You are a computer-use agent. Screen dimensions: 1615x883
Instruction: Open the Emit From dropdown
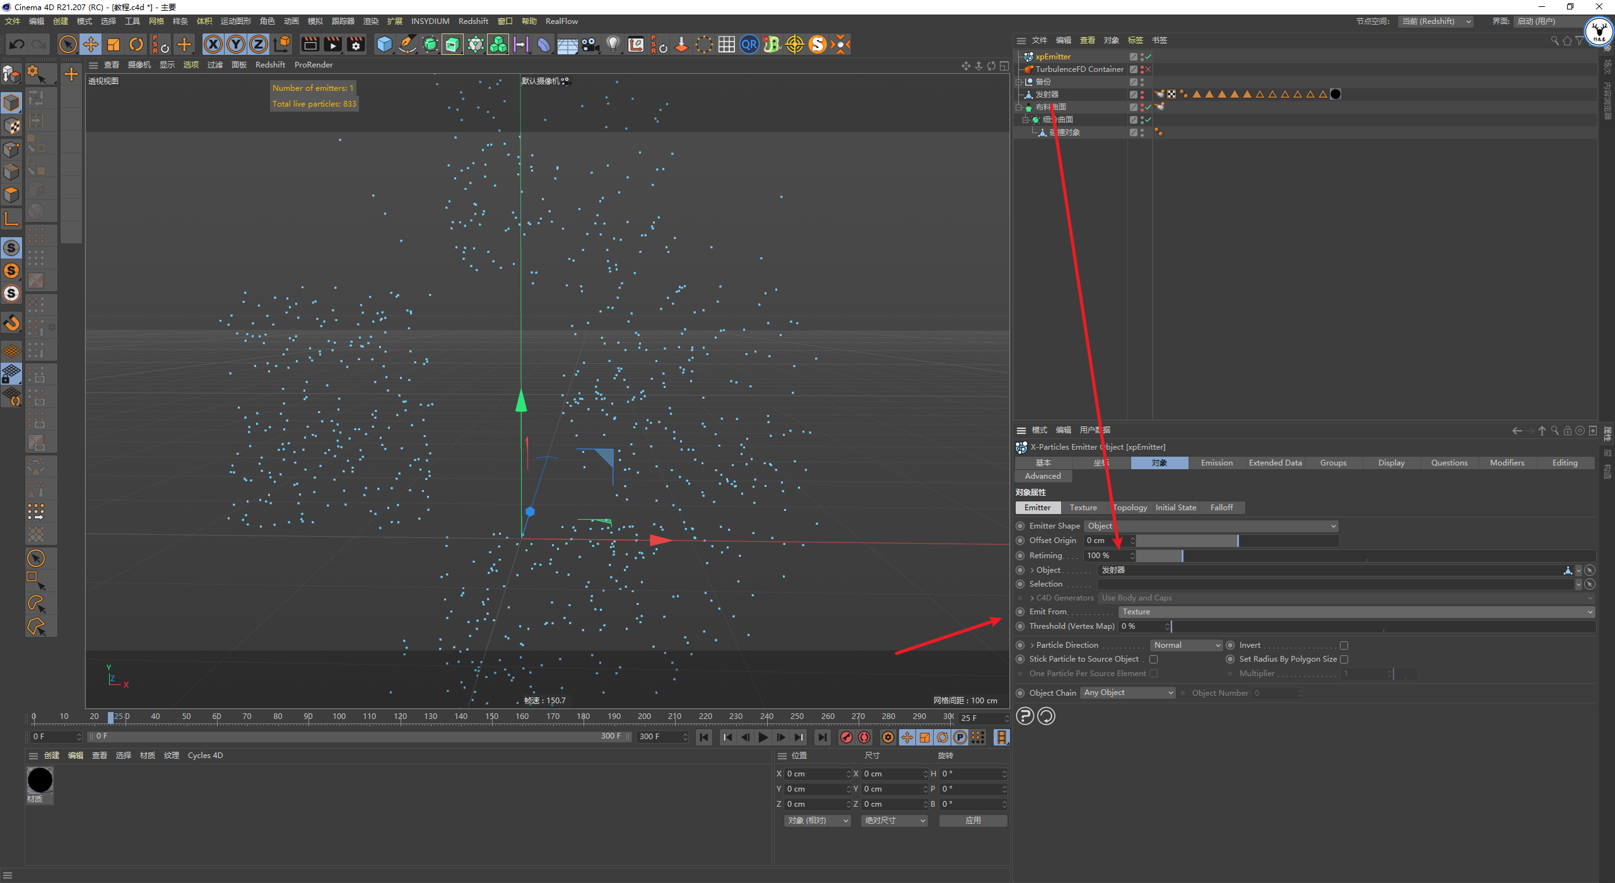[x=1356, y=612]
